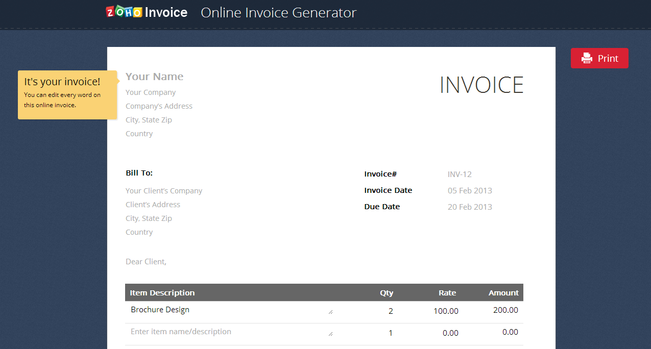Click the Company's Address field

[159, 106]
